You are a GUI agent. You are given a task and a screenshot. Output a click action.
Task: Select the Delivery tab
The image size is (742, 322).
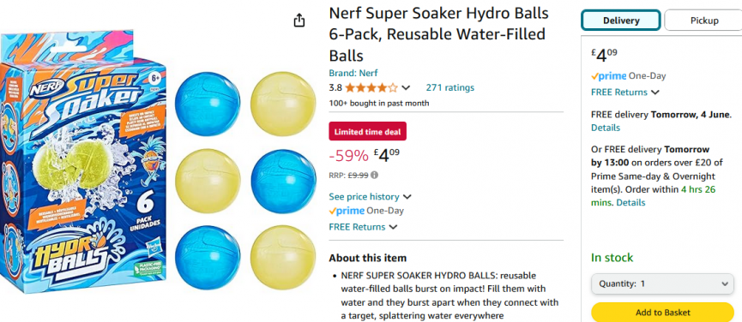coord(621,21)
